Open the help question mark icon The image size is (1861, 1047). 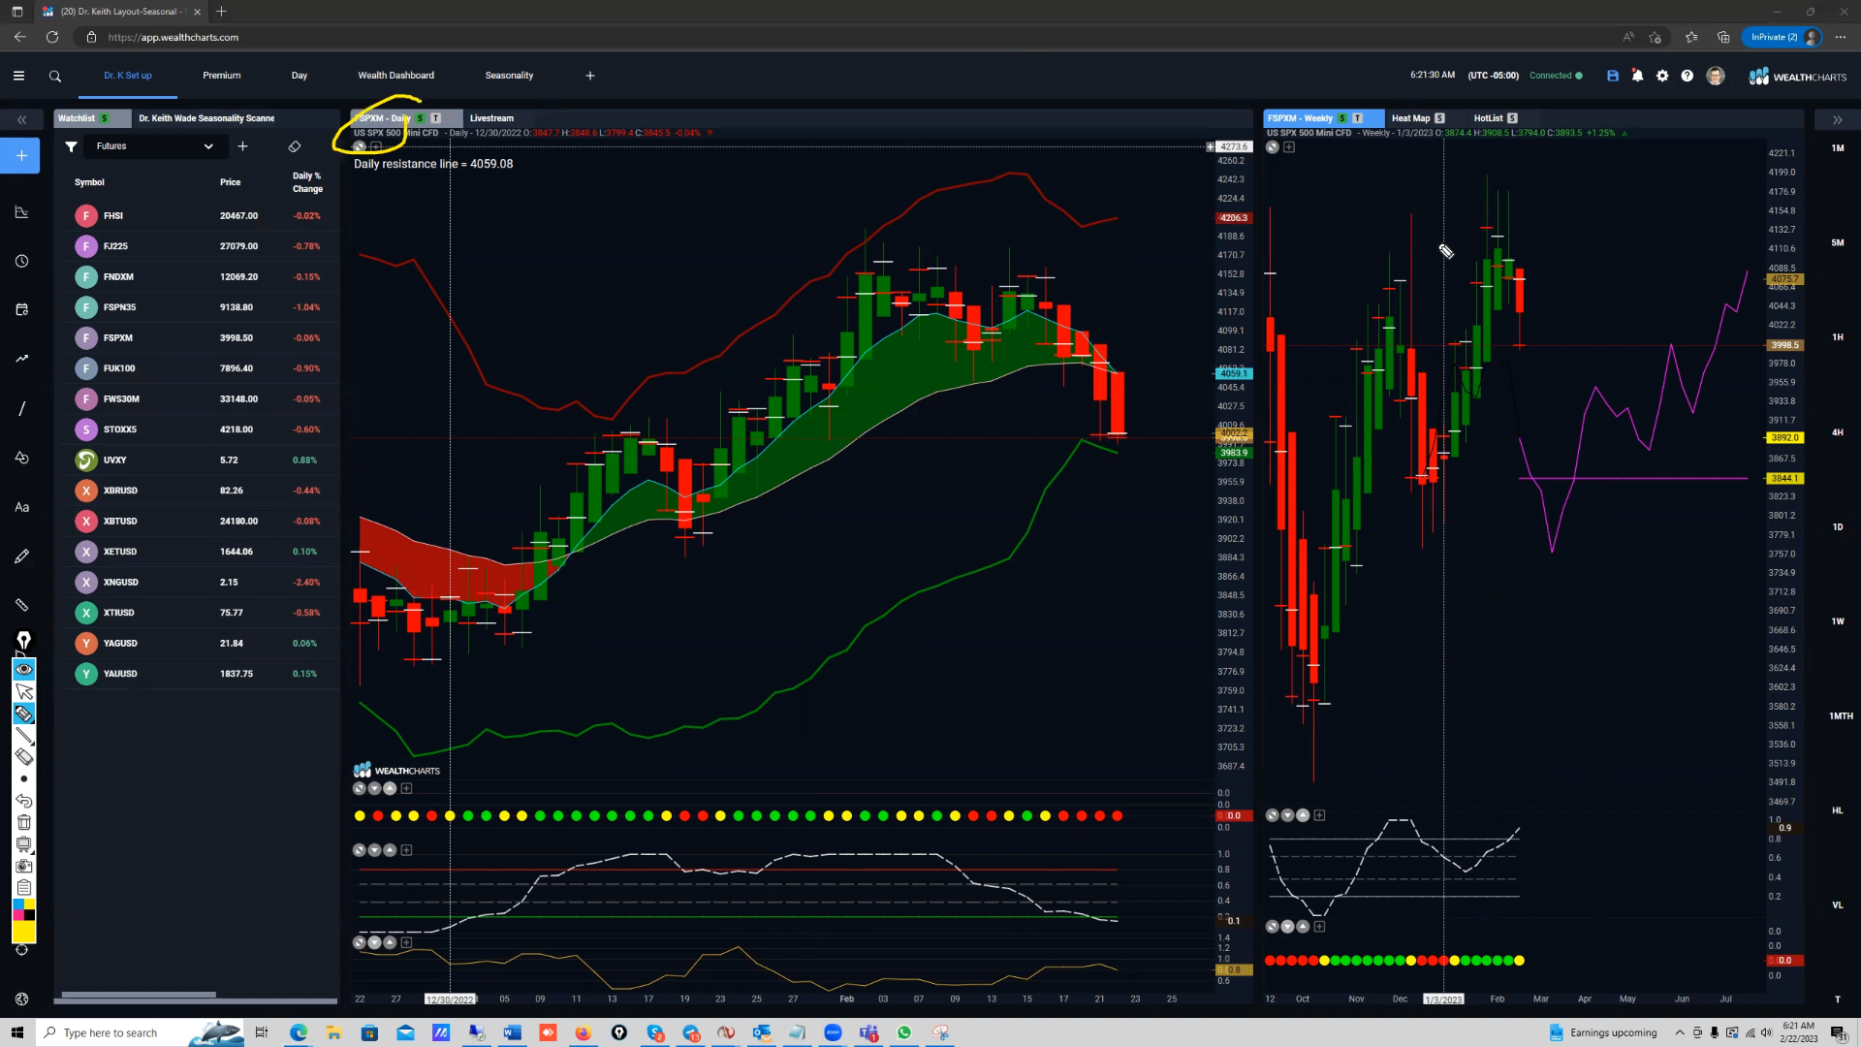click(x=1688, y=76)
